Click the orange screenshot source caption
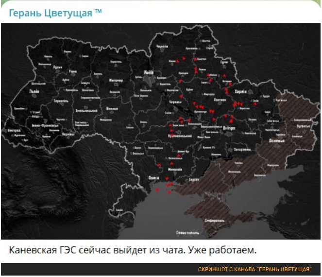 coord(254,270)
